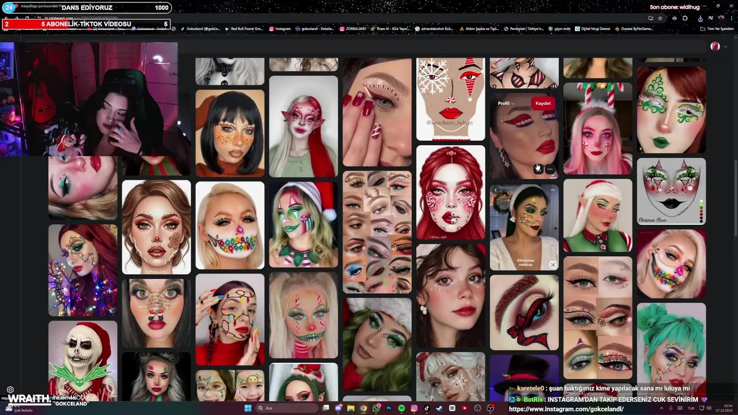Open the Windows Start menu

(x=248, y=408)
